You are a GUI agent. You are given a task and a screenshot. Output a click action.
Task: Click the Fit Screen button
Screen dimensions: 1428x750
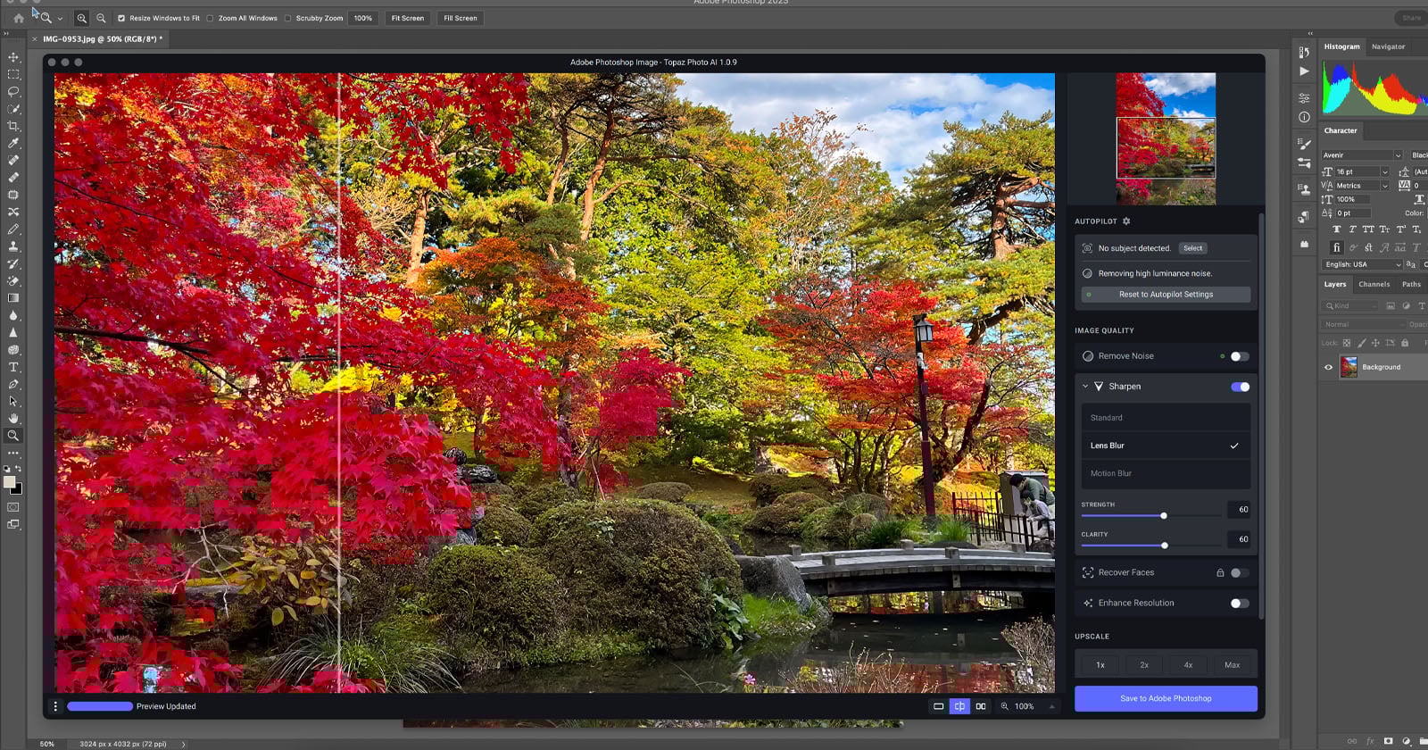pos(407,18)
